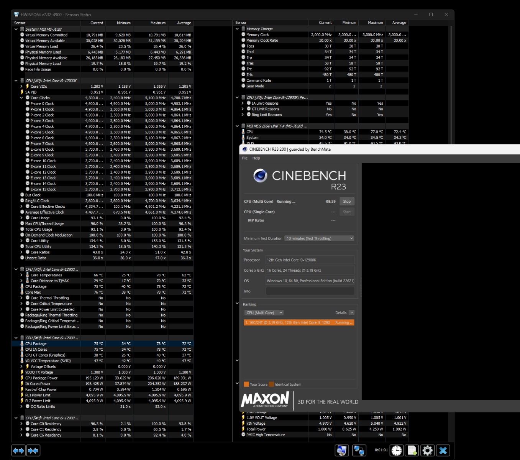Open the Minimum Test Duration dropdown

319,238
